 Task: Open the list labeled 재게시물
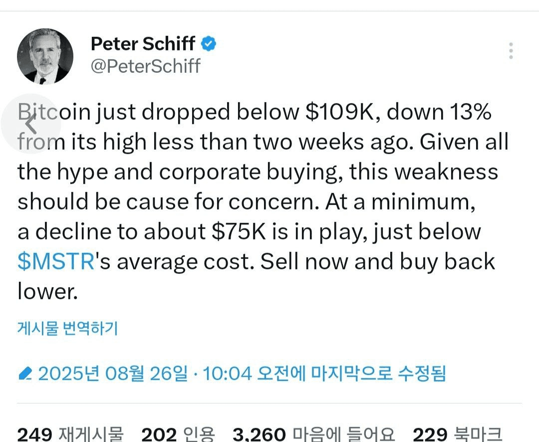tap(91, 435)
